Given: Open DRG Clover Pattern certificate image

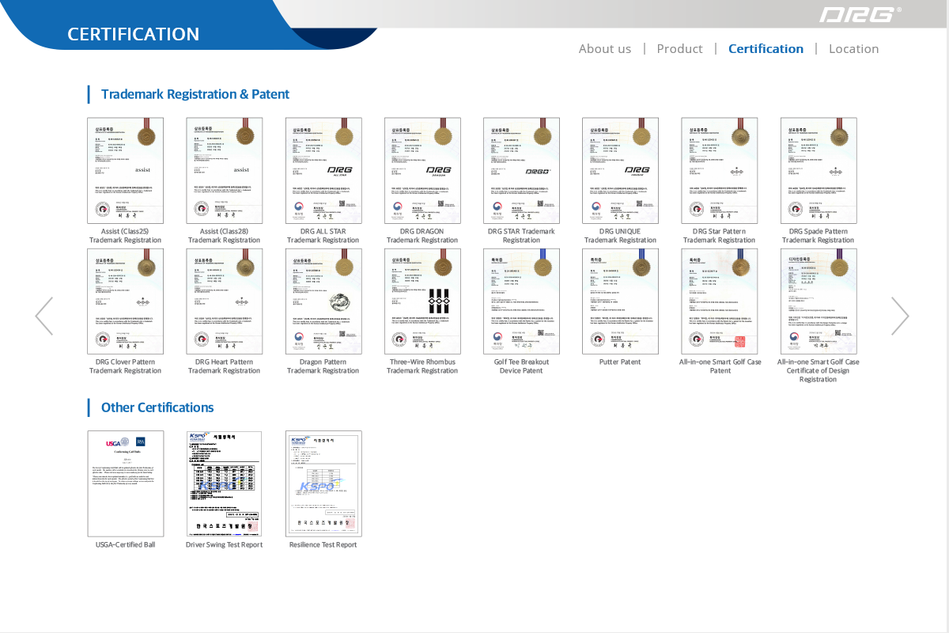Looking at the screenshot, I should (x=125, y=301).
